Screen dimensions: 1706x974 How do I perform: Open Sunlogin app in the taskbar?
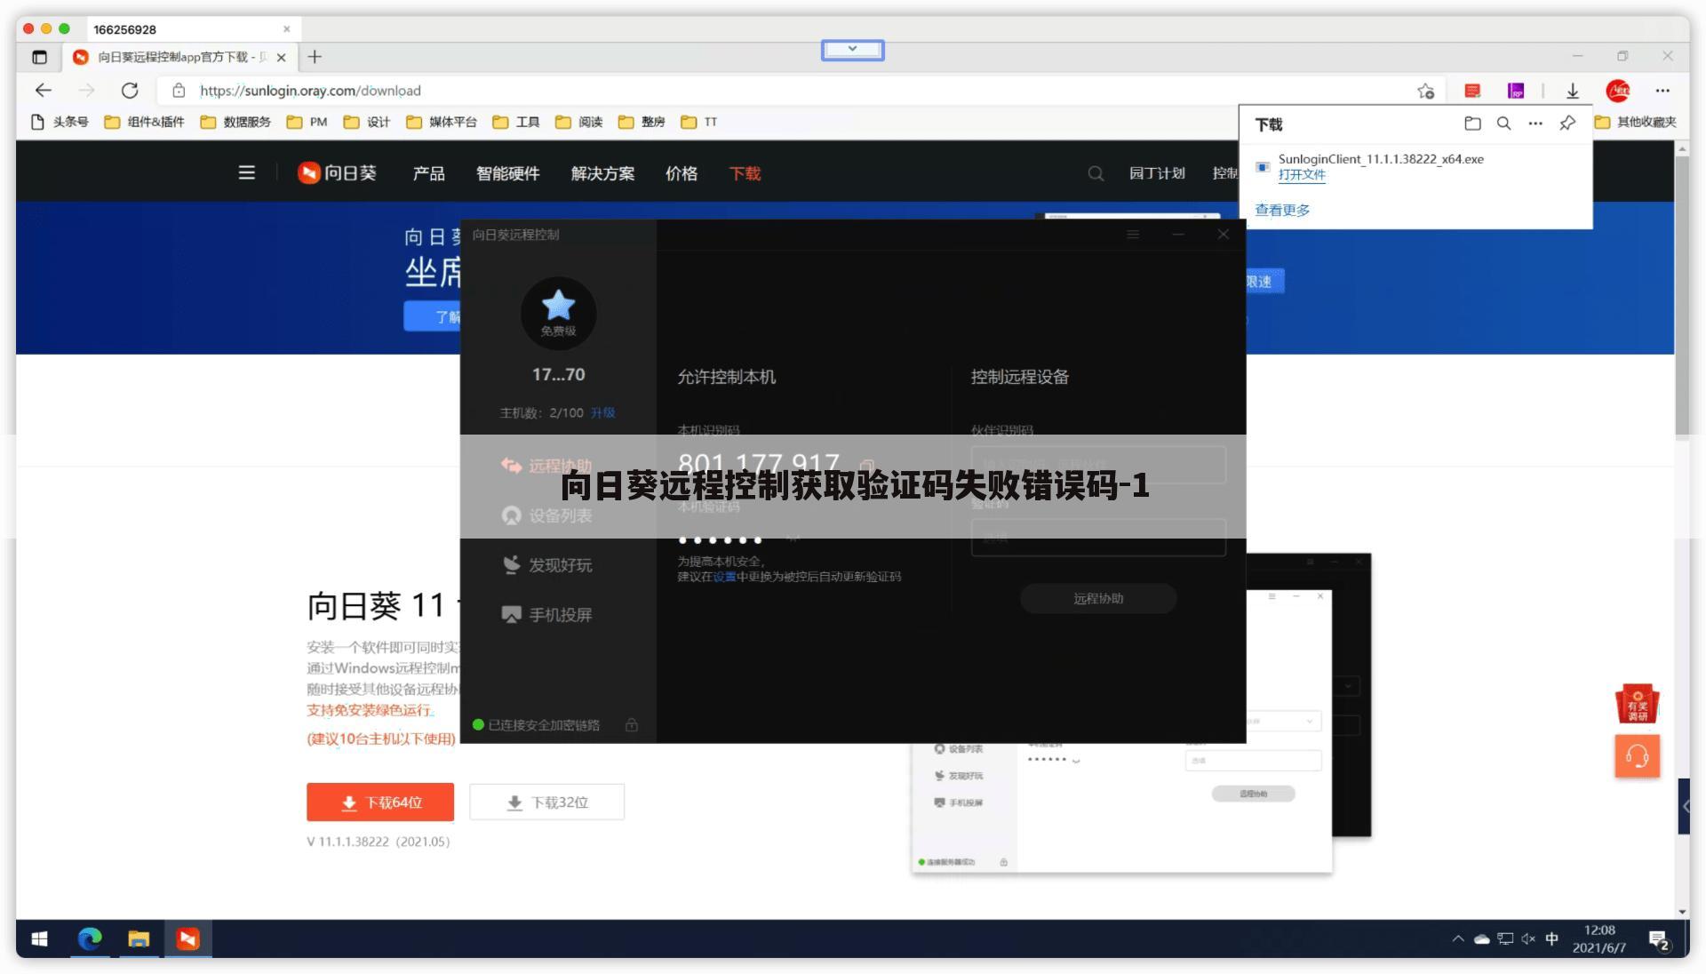(x=187, y=938)
